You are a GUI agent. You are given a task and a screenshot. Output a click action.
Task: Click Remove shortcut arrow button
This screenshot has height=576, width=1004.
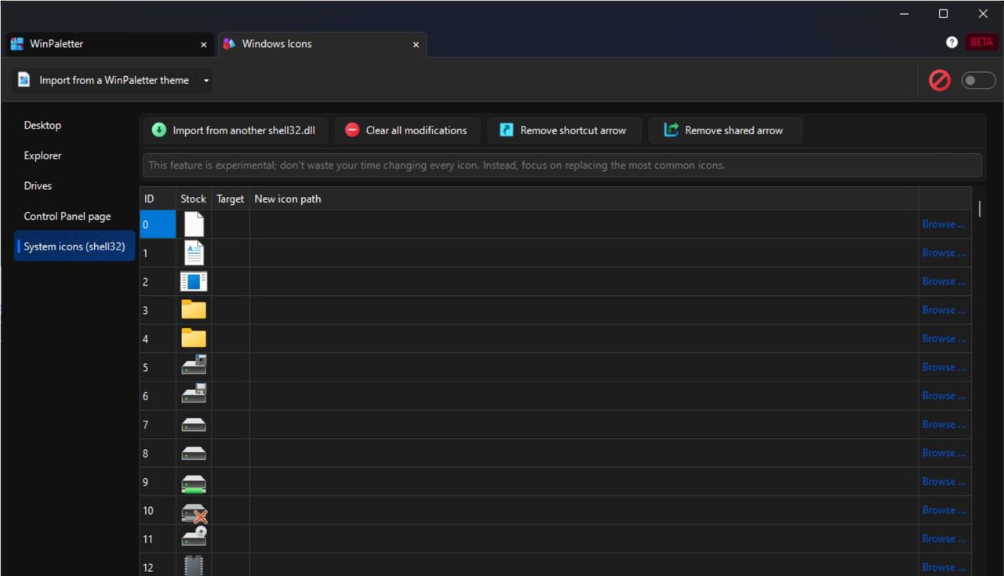(564, 130)
